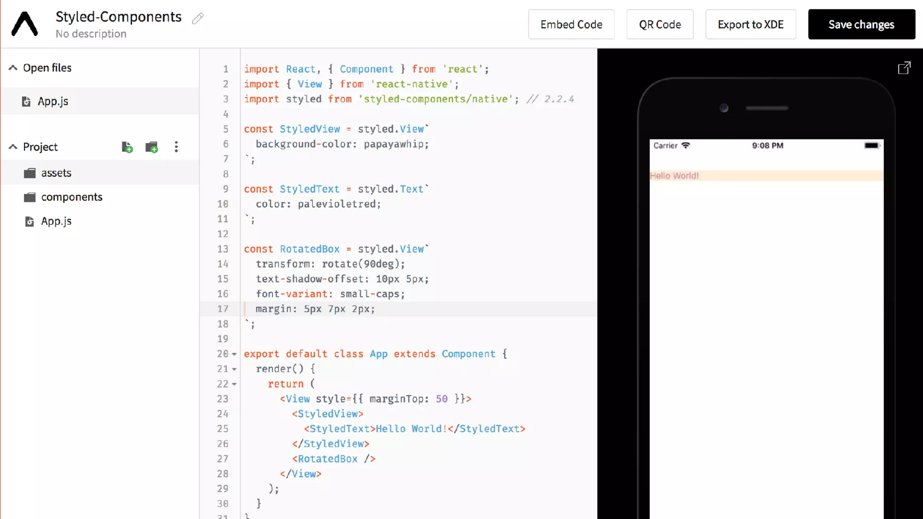Image resolution: width=923 pixels, height=519 pixels.
Task: Click Export to XDE button
Action: tap(750, 24)
